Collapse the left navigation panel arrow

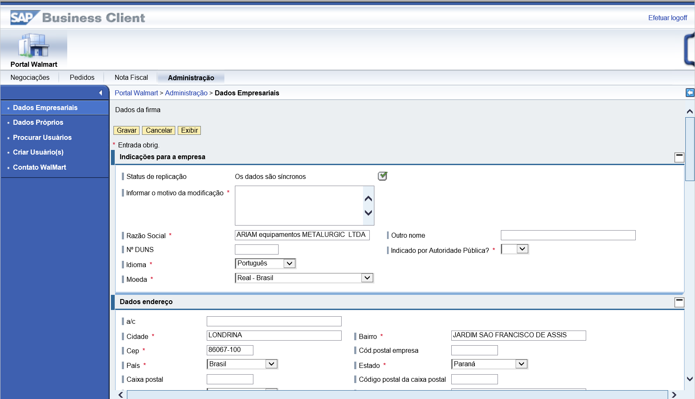pos(100,93)
